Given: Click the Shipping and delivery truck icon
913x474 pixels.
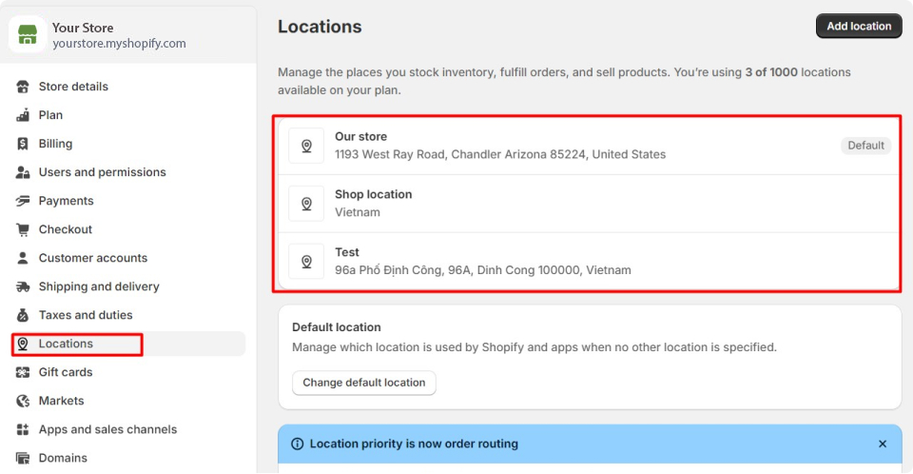Looking at the screenshot, I should point(23,286).
